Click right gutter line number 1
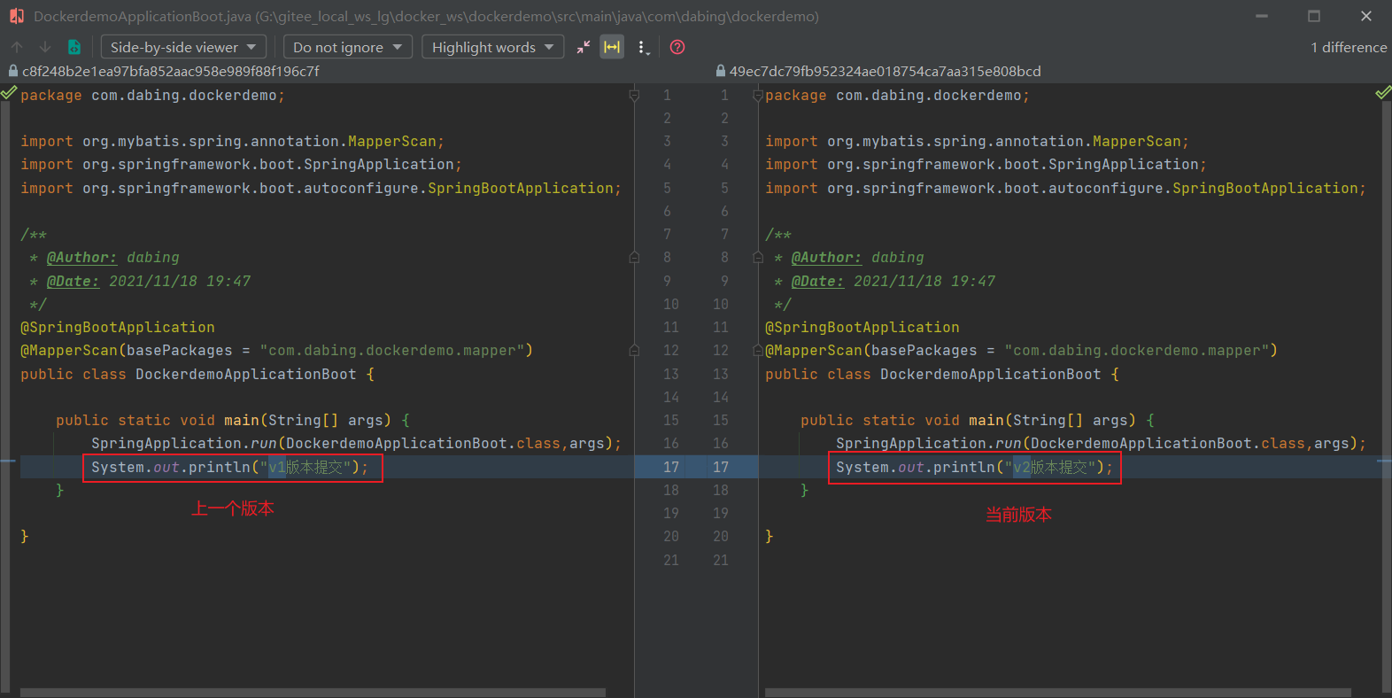This screenshot has height=698, width=1392. 724,95
